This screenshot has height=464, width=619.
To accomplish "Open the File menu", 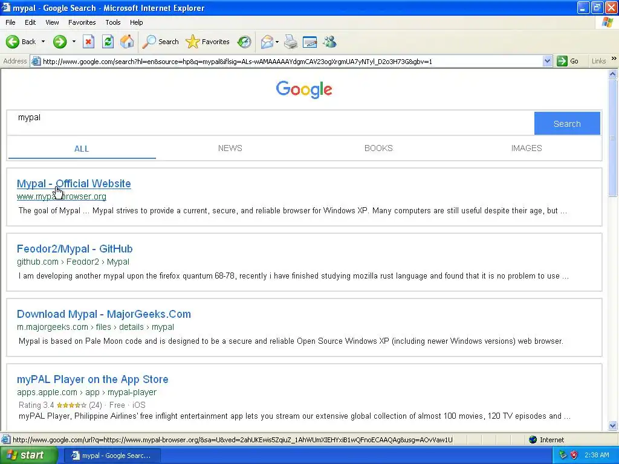I will [11, 22].
